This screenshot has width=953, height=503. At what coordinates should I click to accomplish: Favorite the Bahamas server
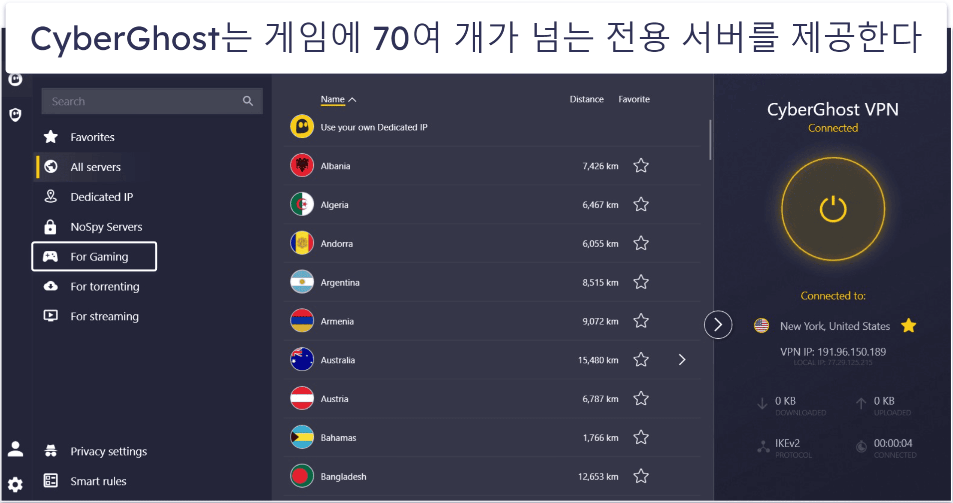(x=641, y=438)
